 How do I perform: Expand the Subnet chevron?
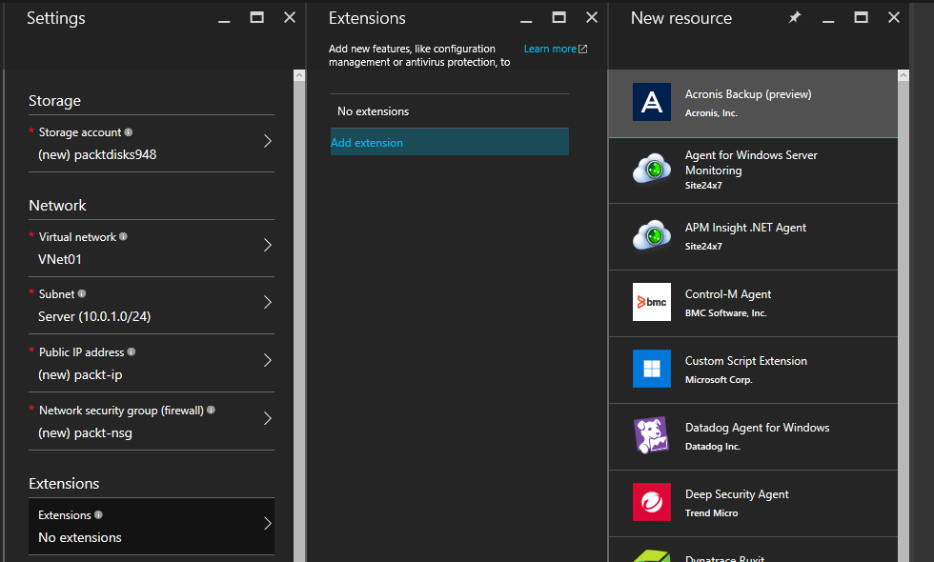[x=268, y=303]
